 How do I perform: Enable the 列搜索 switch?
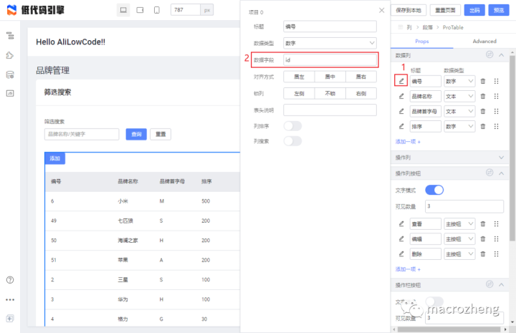(x=292, y=141)
